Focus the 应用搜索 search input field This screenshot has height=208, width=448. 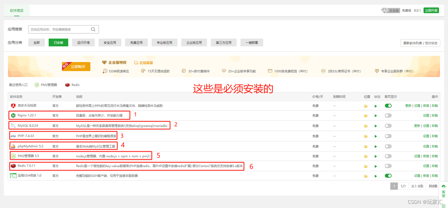(x=64, y=29)
